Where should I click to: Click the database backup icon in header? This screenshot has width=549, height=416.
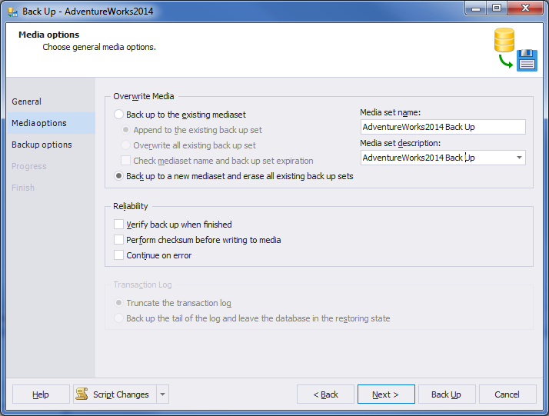pos(515,49)
